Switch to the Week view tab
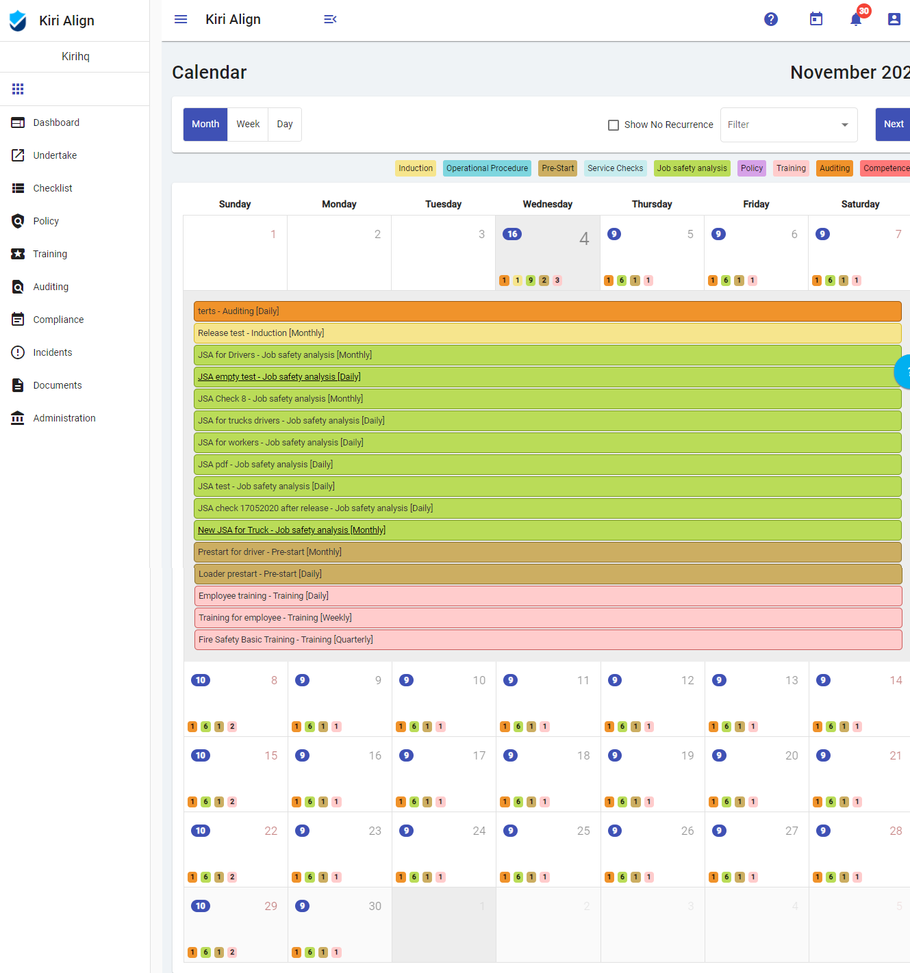The height and width of the screenshot is (973, 910). (248, 124)
